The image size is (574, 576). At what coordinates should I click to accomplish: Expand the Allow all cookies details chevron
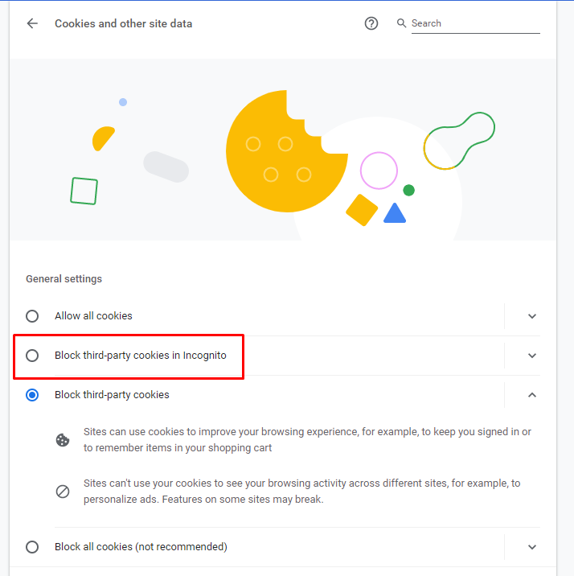coord(532,316)
